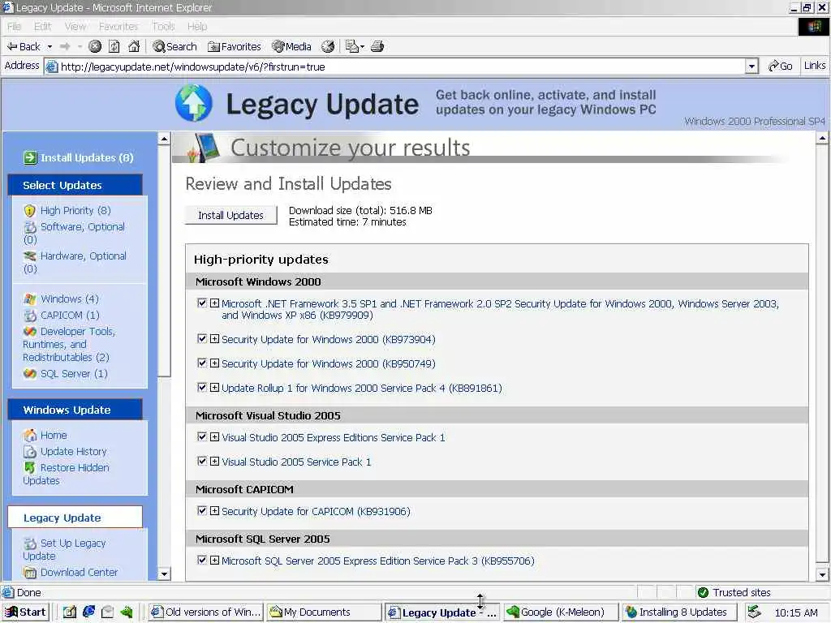Uncheck Security Update KB973904 checkbox

point(202,338)
